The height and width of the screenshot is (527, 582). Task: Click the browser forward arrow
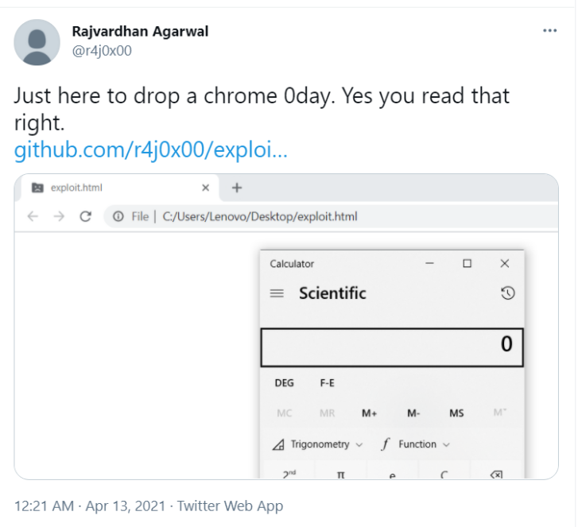(x=59, y=216)
